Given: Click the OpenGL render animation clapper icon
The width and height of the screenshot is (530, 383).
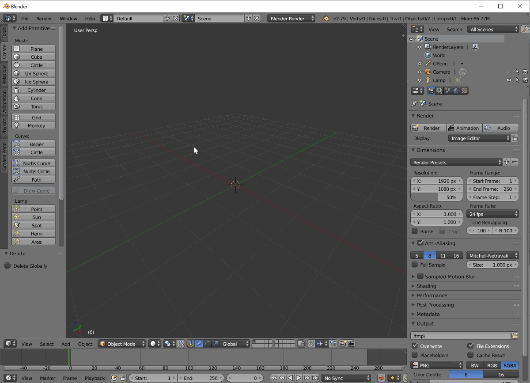Looking at the screenshot, I should pyautogui.click(x=351, y=344).
